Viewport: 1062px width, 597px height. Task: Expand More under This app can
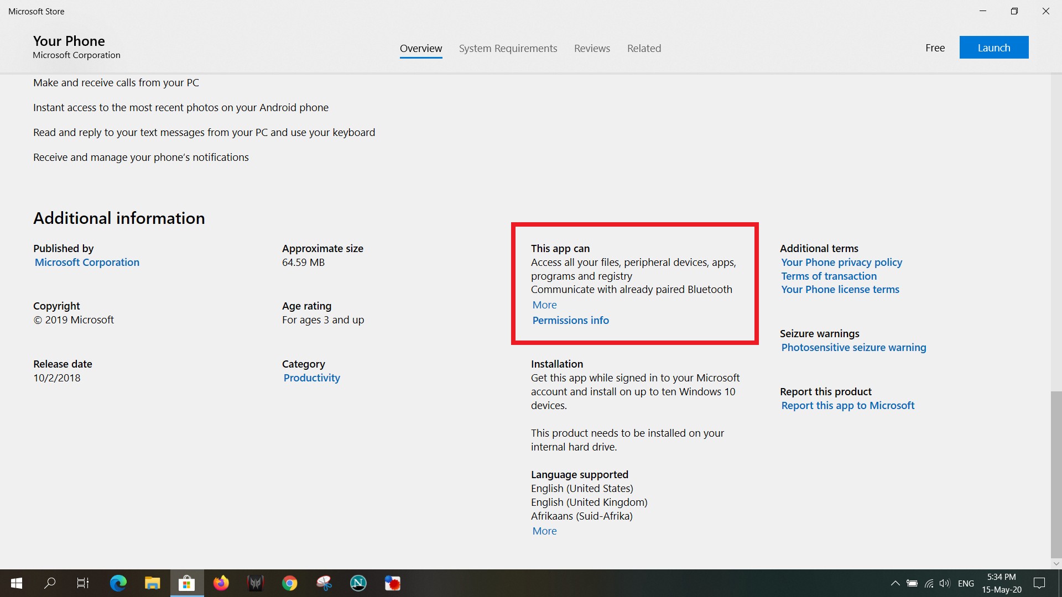tap(544, 305)
